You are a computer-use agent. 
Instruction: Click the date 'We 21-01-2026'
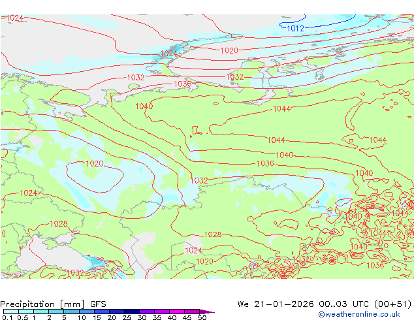[x=276, y=304]
